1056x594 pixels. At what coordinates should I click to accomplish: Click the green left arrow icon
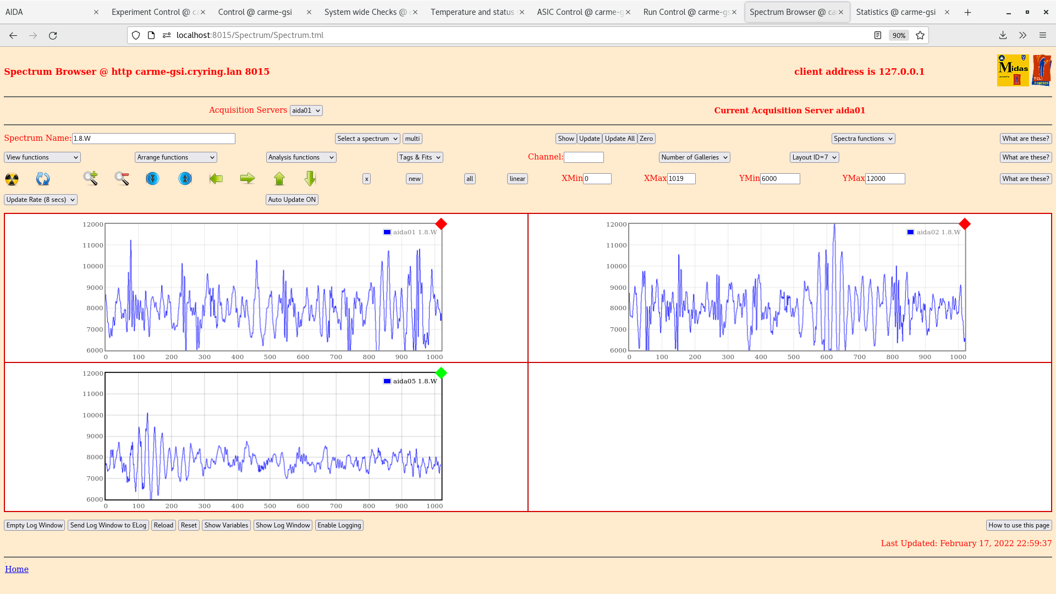(216, 179)
